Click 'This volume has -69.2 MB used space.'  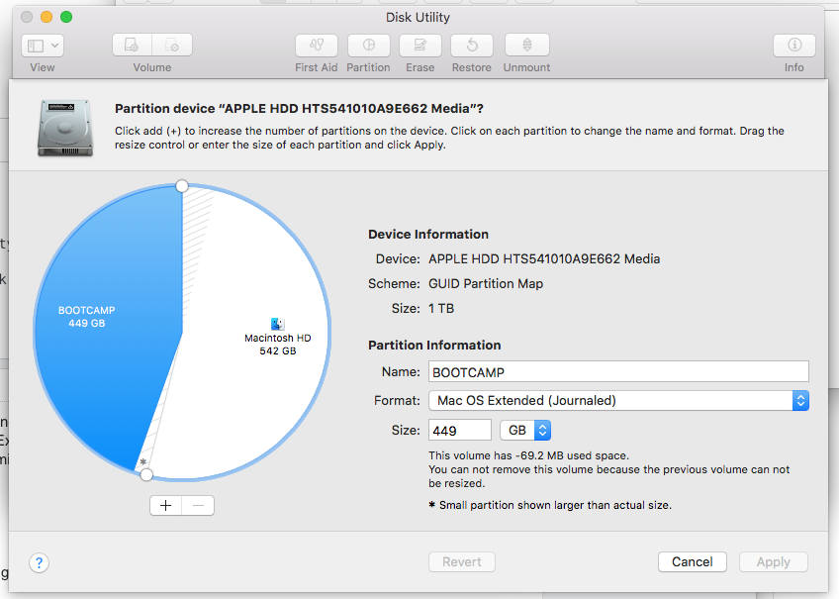(528, 455)
